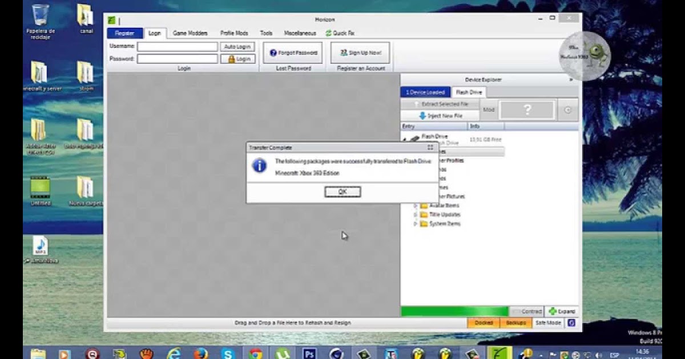
Task: Launch Firefox from the taskbar
Action: click(200, 353)
